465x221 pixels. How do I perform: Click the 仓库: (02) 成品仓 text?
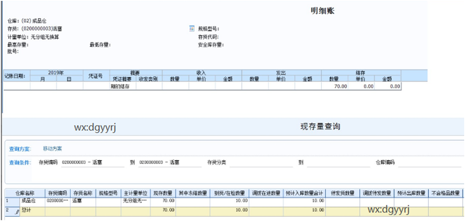pyautogui.click(x=27, y=21)
